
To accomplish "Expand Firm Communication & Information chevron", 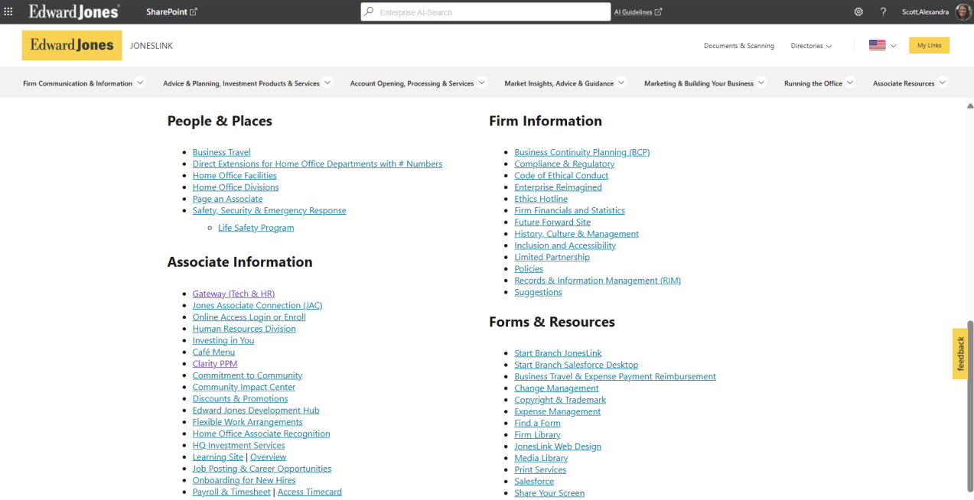I will [x=141, y=83].
